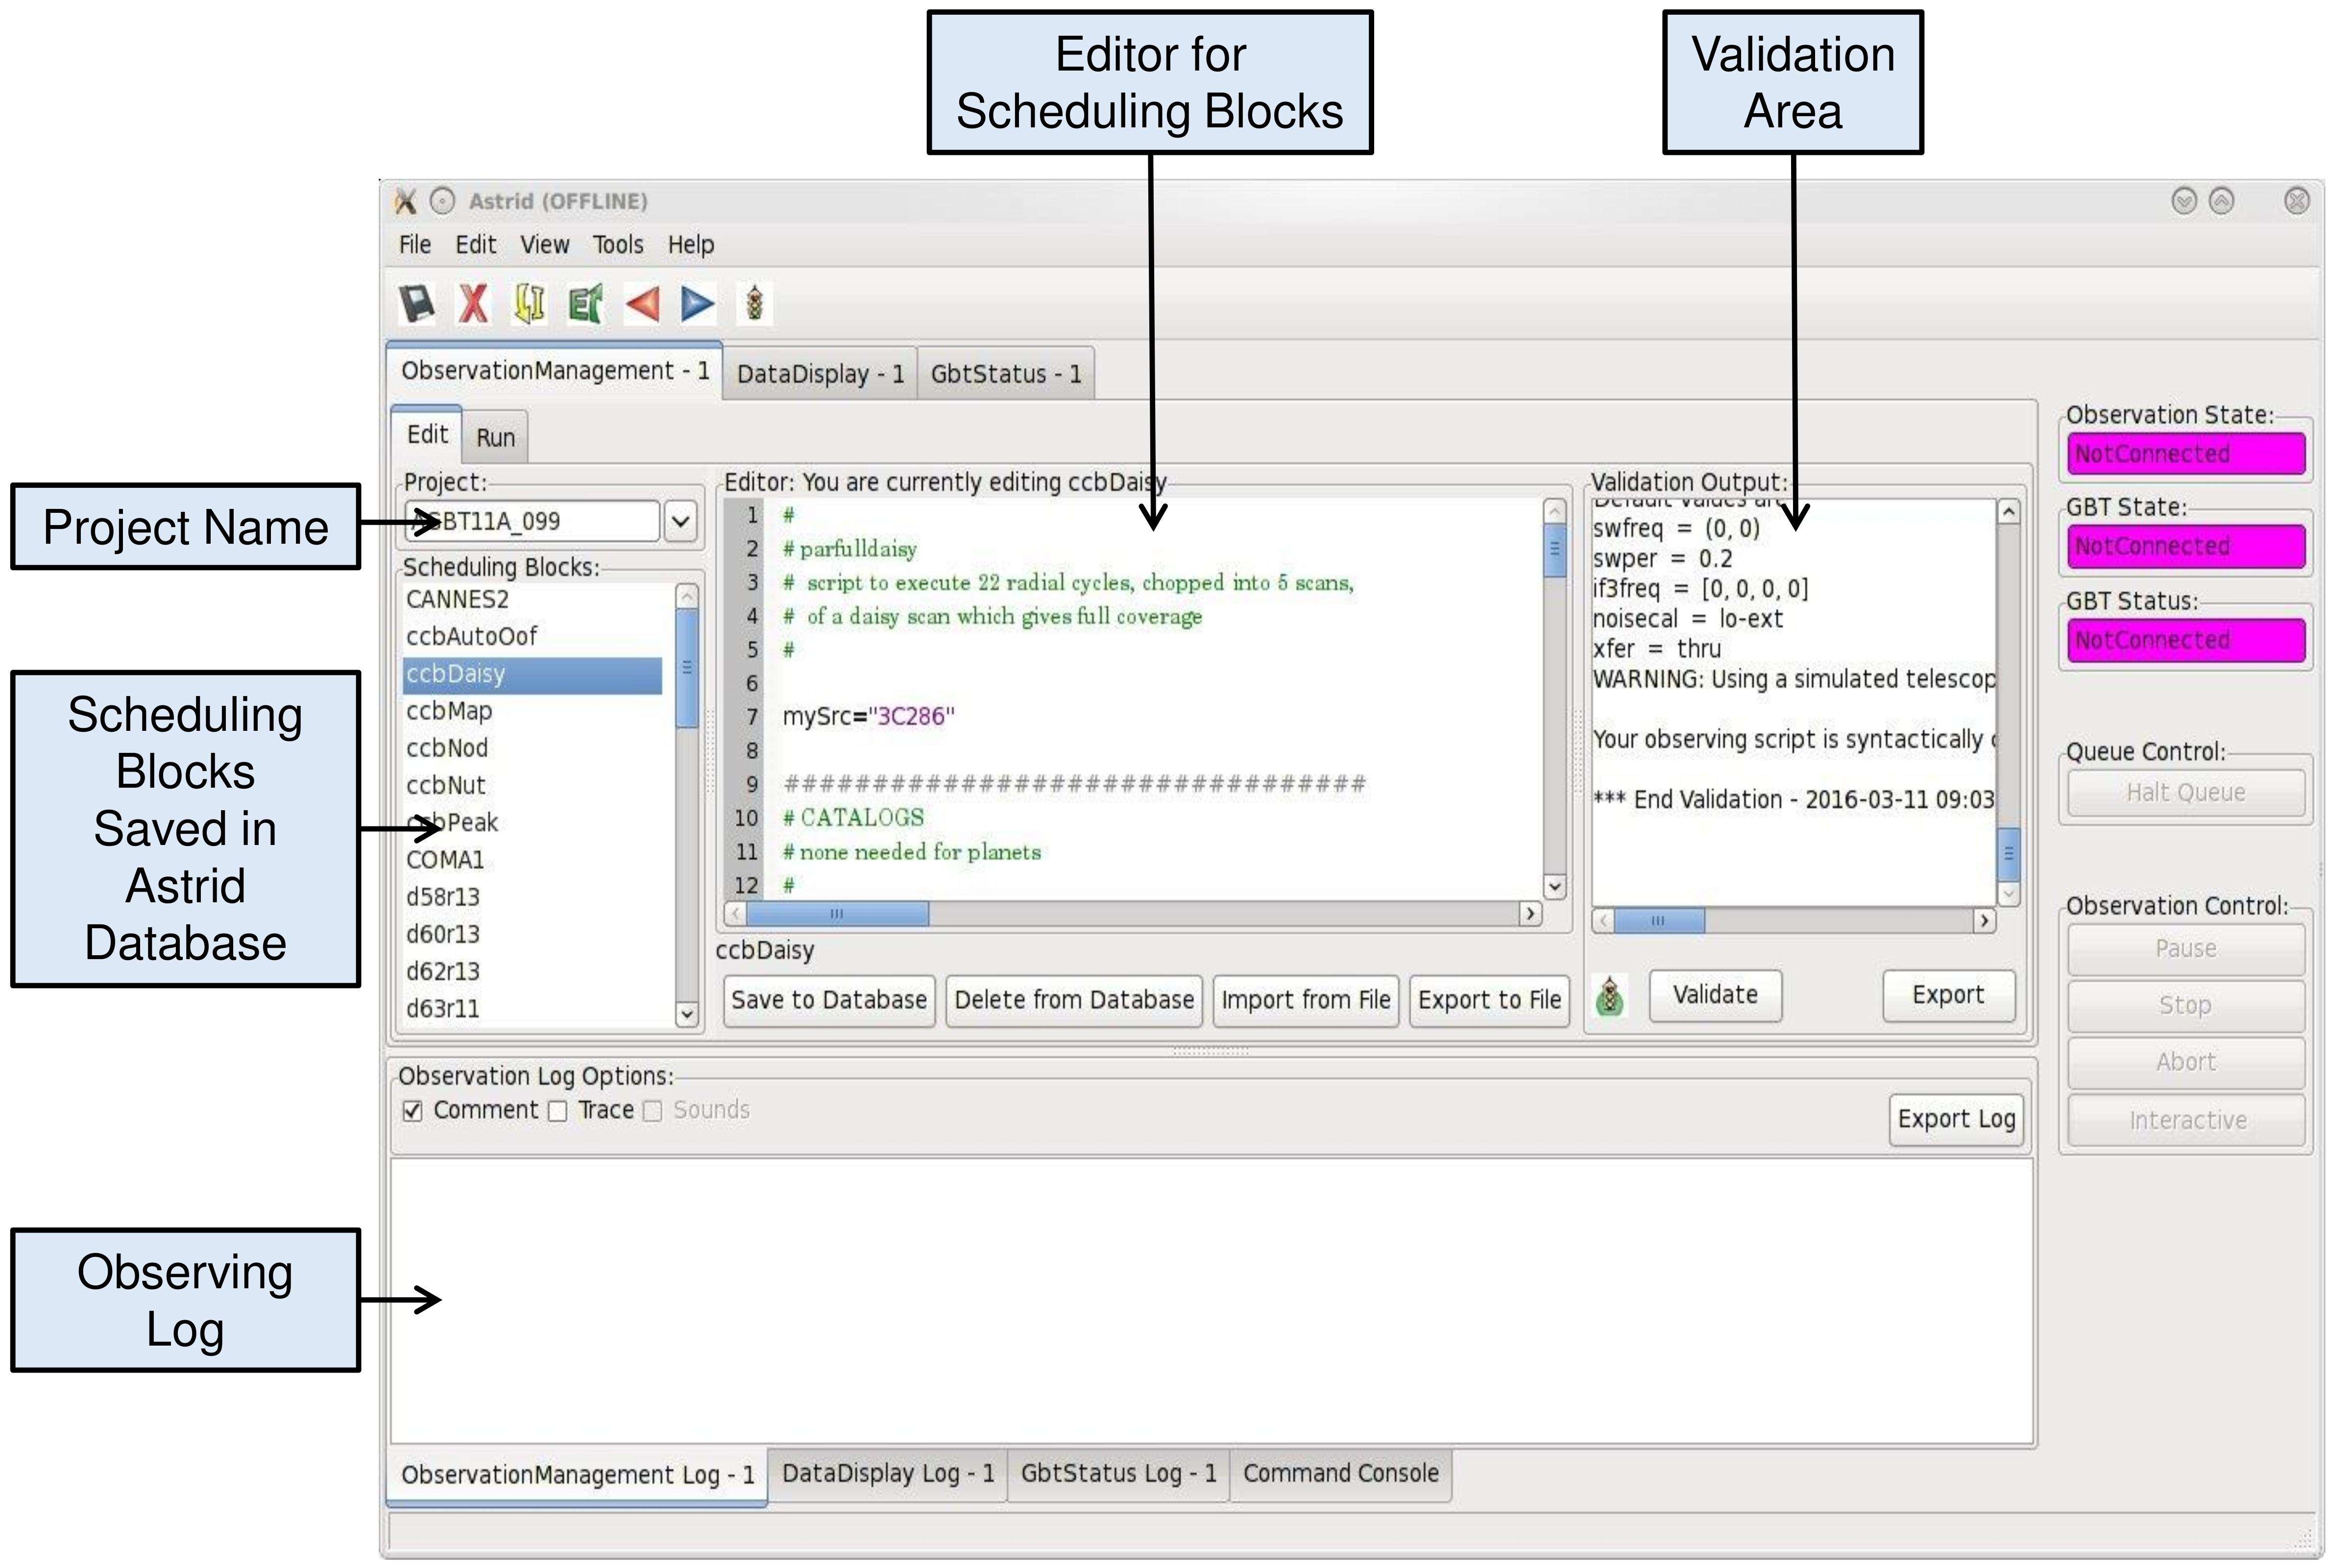
Task: Expand the Project dropdown arrow
Action: point(680,521)
